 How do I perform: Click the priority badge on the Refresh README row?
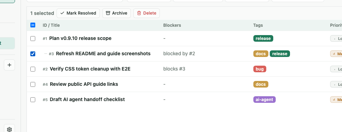[x=336, y=53]
